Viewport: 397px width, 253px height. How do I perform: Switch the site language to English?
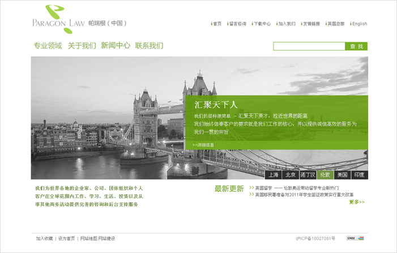[x=359, y=24]
